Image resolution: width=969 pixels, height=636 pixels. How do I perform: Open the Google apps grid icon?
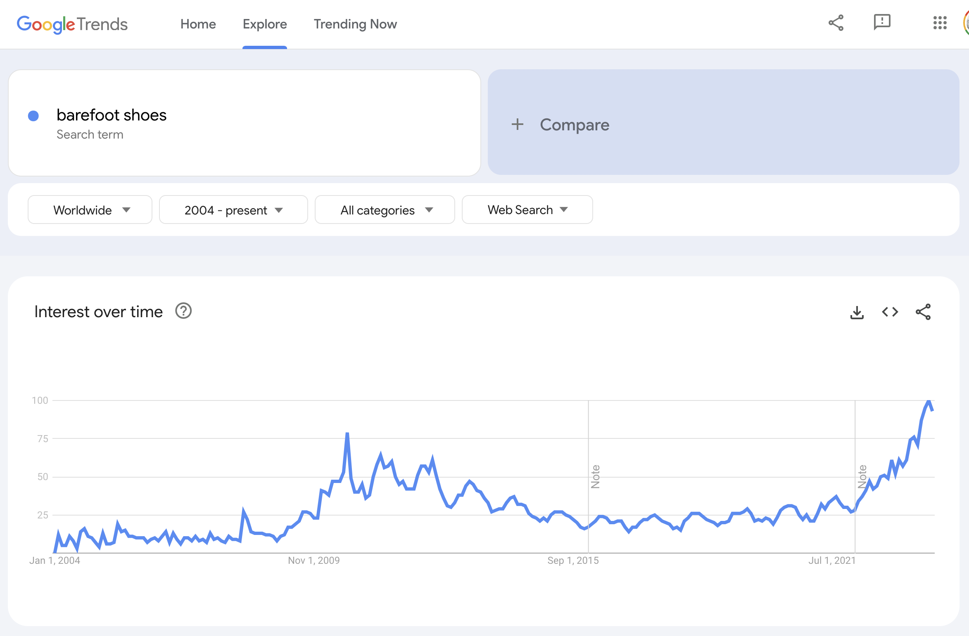click(940, 23)
